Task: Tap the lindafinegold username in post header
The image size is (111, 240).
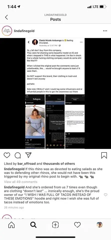Action: pos(24,31)
